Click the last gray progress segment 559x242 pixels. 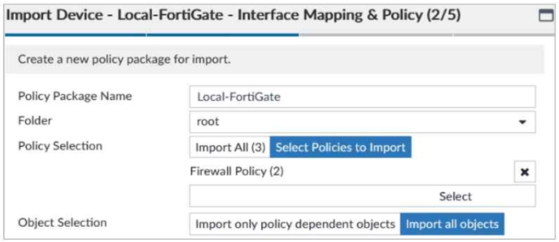click(x=504, y=35)
